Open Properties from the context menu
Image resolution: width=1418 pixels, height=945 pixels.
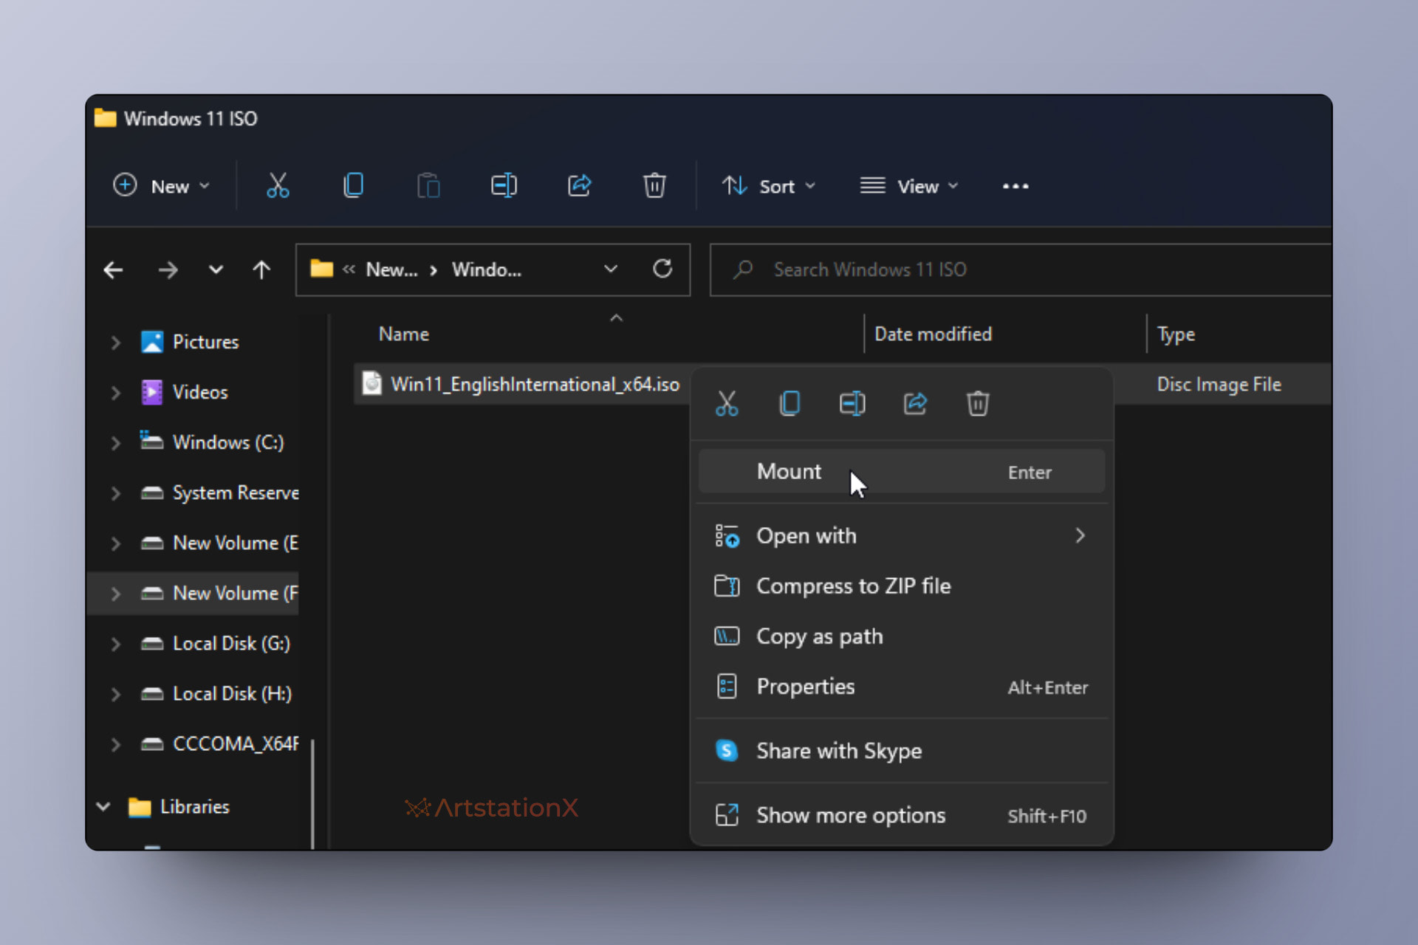click(x=902, y=687)
